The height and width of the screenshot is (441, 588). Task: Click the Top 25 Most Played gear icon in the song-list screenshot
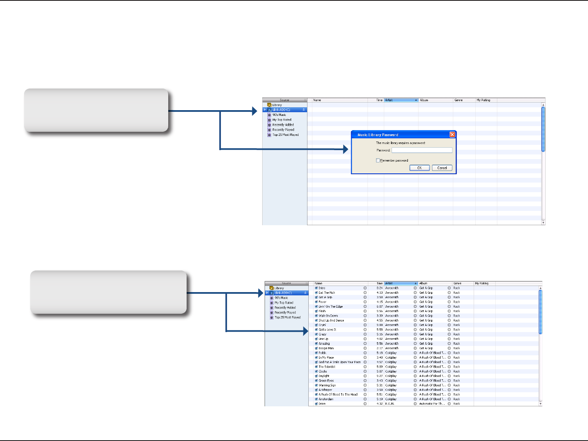coord(272,317)
